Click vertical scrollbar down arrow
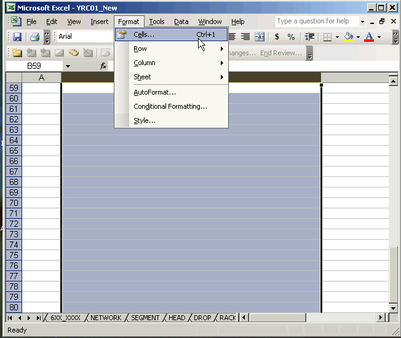Image resolution: width=401 pixels, height=338 pixels. (393, 308)
